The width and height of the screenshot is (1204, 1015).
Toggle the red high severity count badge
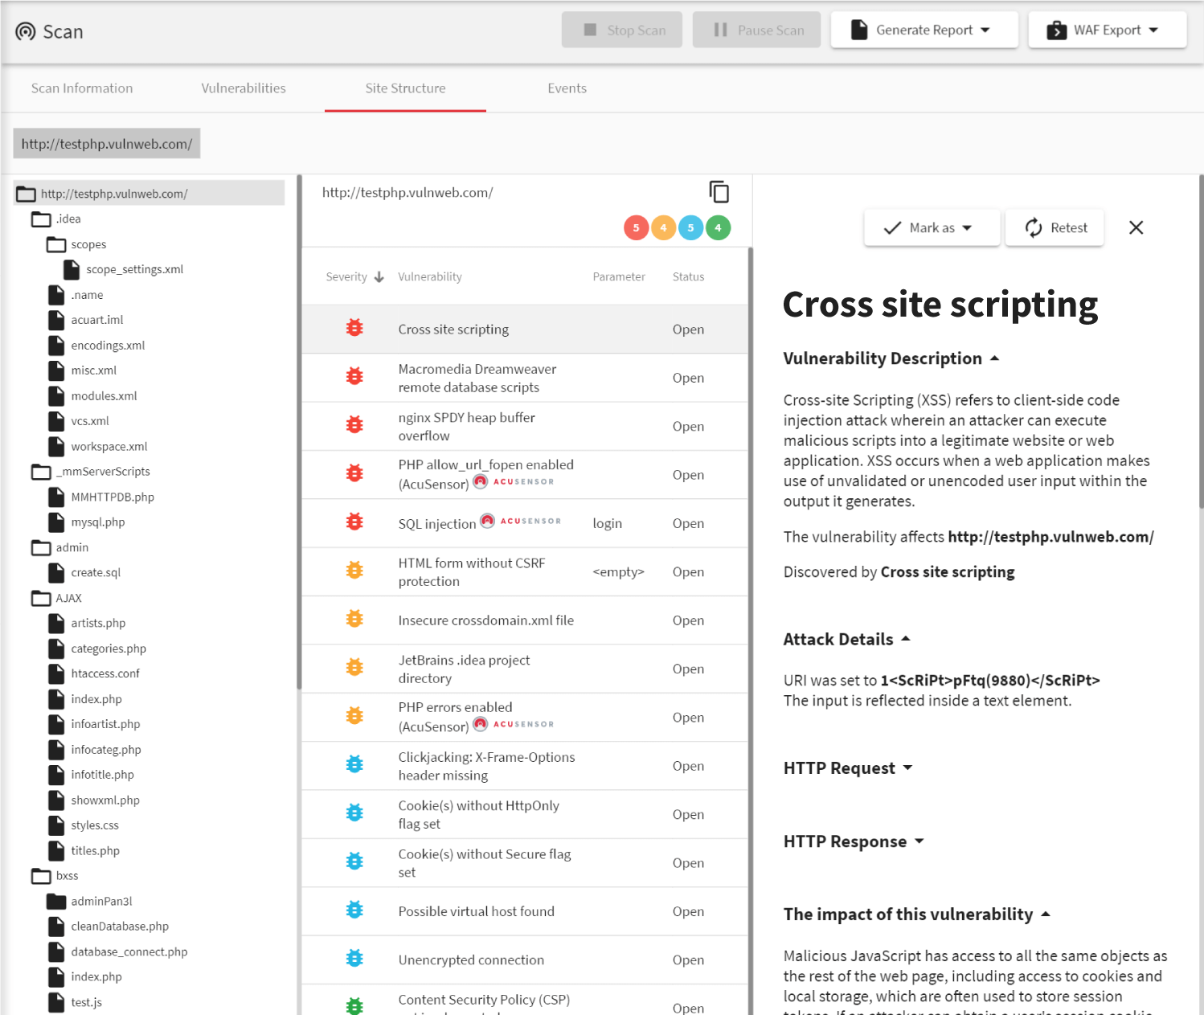pyautogui.click(x=636, y=227)
